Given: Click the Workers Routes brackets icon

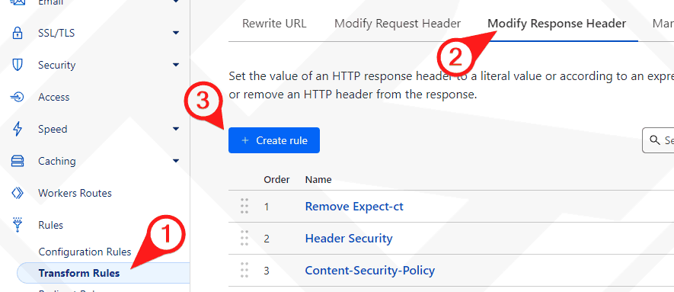Looking at the screenshot, I should (x=18, y=193).
